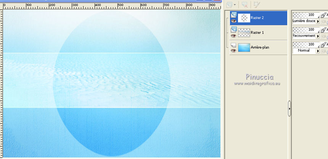The width and height of the screenshot is (328, 159).
Task: Select the Arrière-plan layer thumbnail
Action: tap(244, 47)
